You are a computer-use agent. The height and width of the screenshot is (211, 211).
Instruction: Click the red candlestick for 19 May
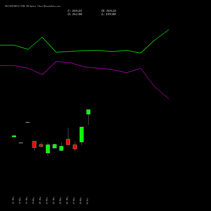34,144
